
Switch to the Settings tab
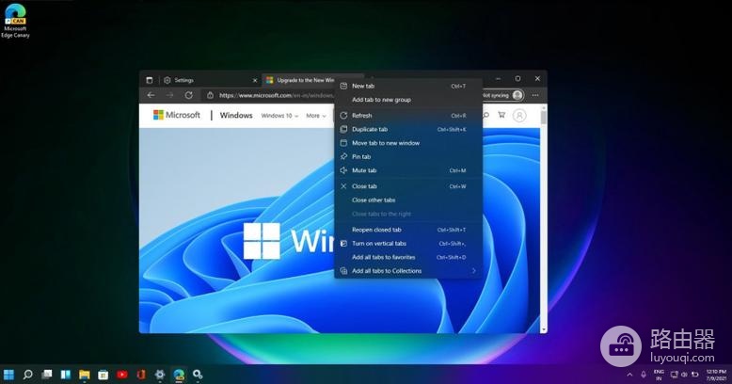209,80
